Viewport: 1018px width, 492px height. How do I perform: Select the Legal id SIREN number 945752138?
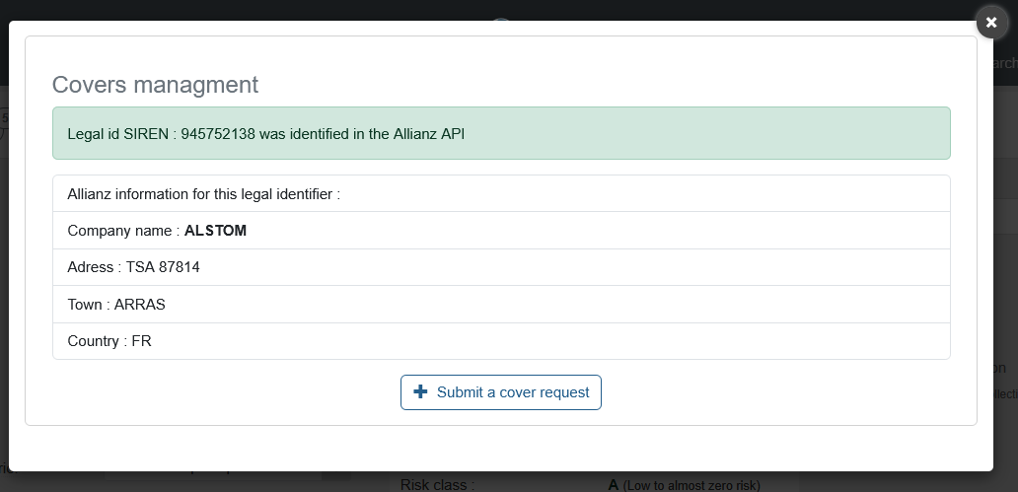tap(219, 133)
